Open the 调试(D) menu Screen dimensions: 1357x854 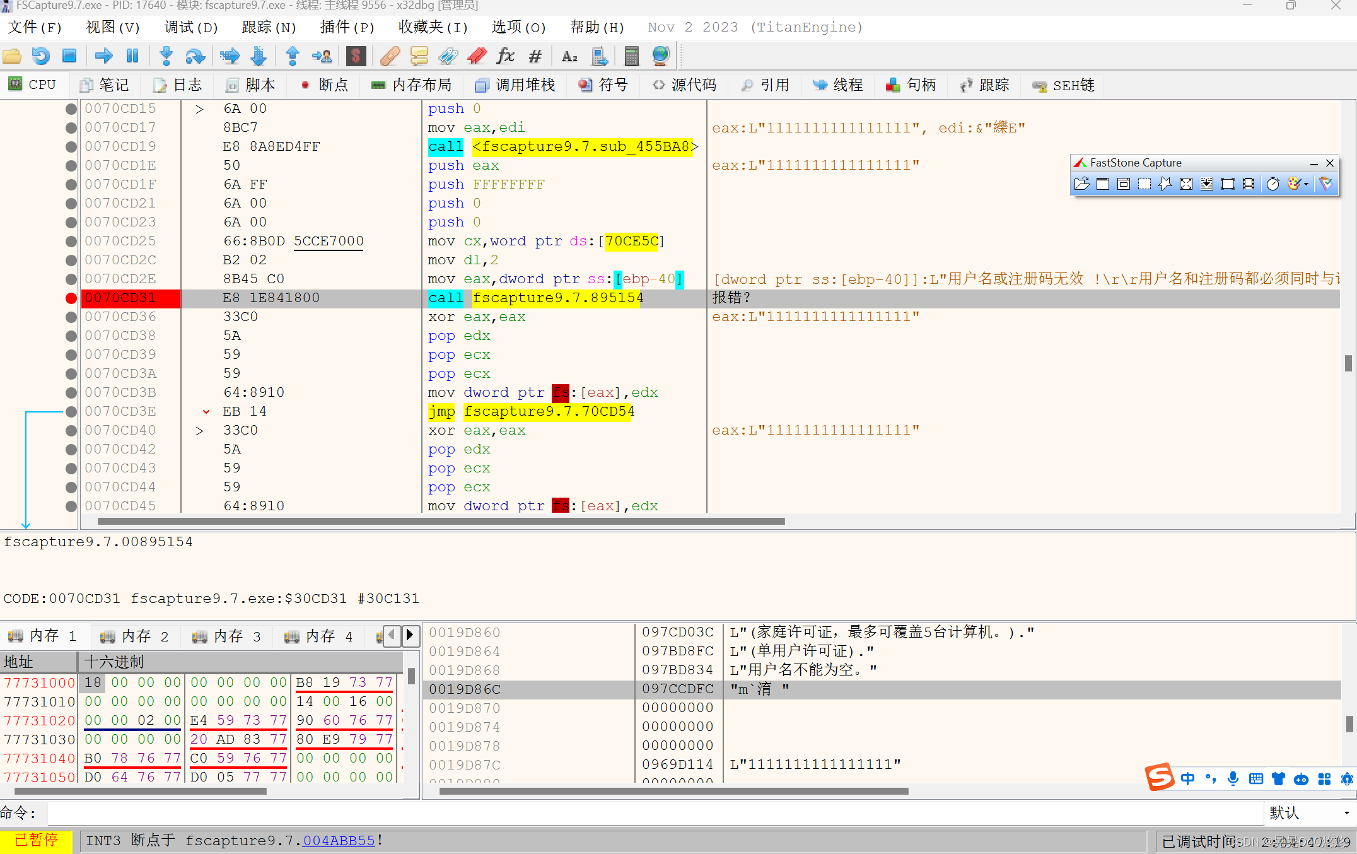[190, 27]
